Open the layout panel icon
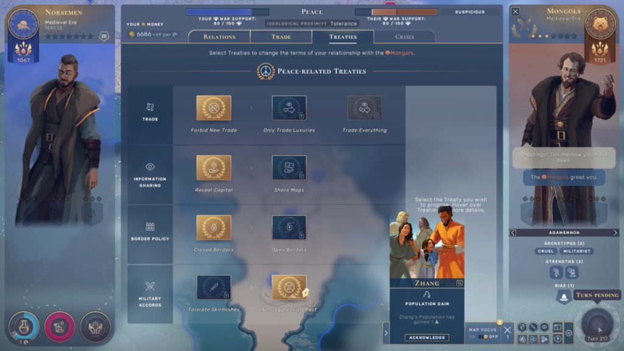 (558, 327)
